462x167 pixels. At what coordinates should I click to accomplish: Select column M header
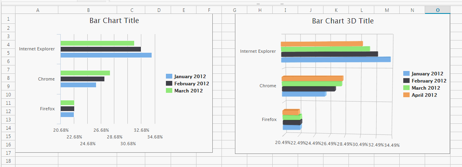pyautogui.click(x=387, y=10)
